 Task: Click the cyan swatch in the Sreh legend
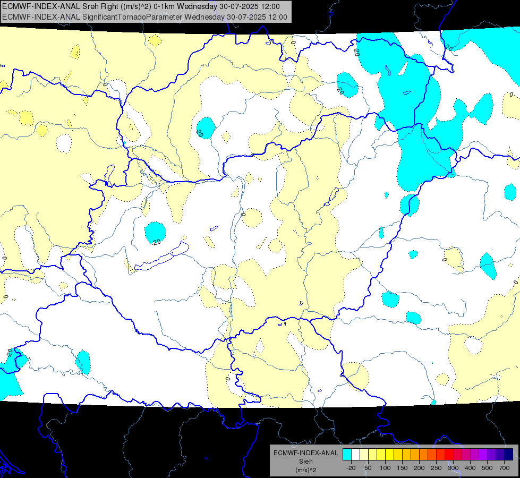click(347, 455)
